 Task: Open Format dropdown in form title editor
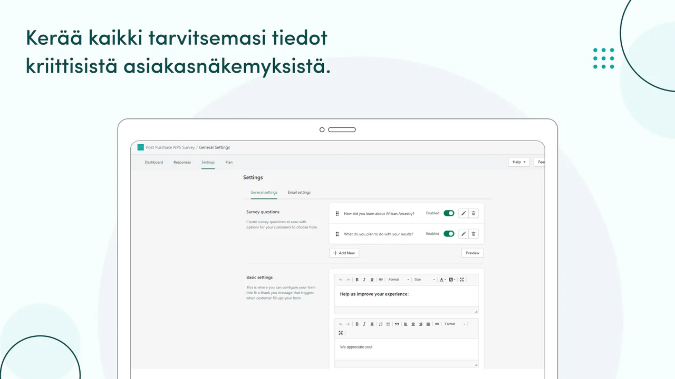[399, 280]
